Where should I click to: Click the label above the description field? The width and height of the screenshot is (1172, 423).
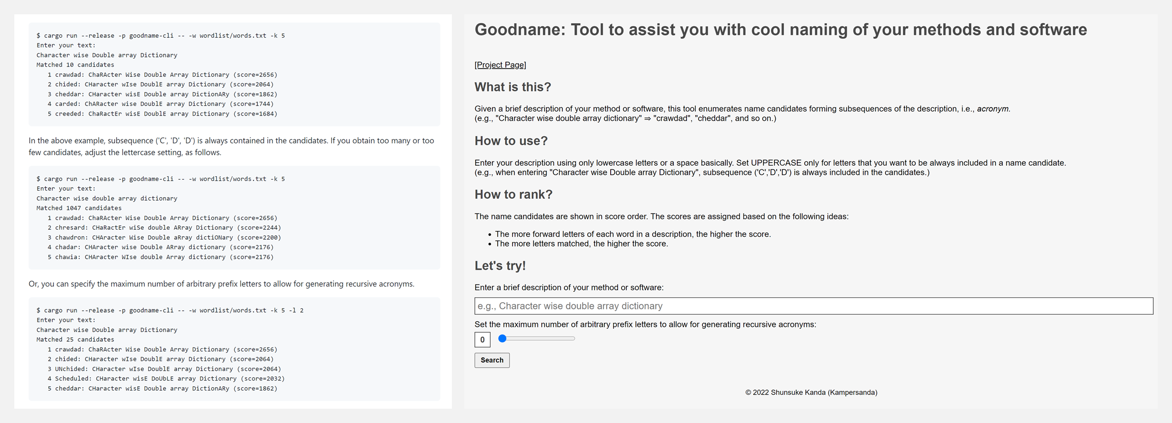[x=569, y=287]
